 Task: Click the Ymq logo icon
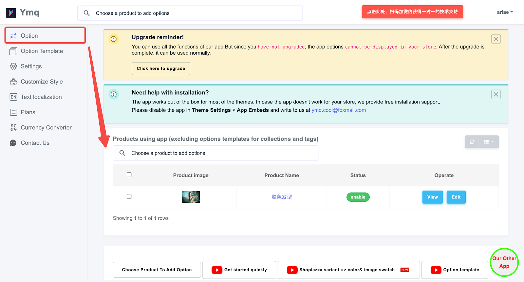click(11, 13)
